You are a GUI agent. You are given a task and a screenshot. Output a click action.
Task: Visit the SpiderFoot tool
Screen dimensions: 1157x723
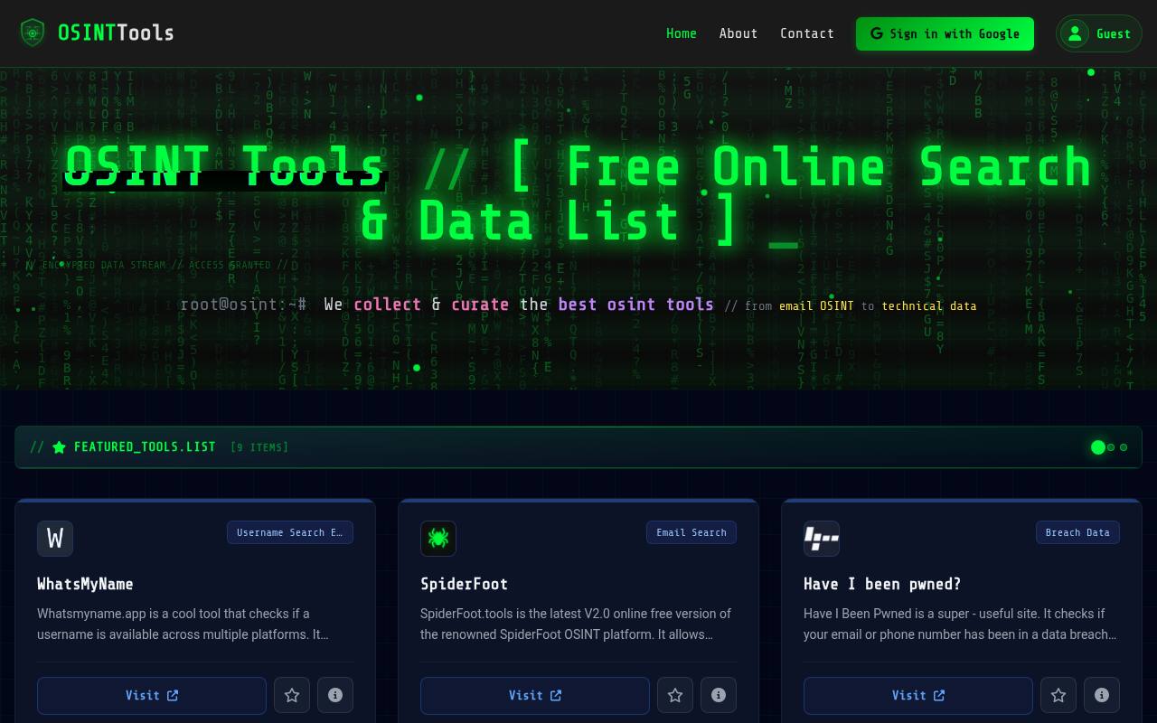[x=535, y=695]
